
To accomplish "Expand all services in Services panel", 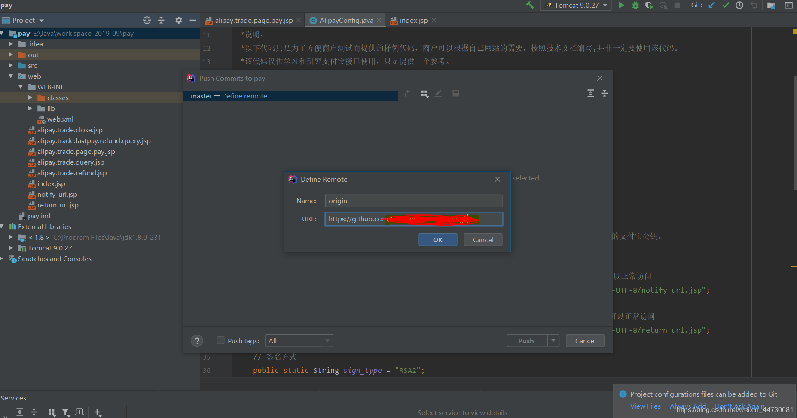I will (x=20, y=412).
